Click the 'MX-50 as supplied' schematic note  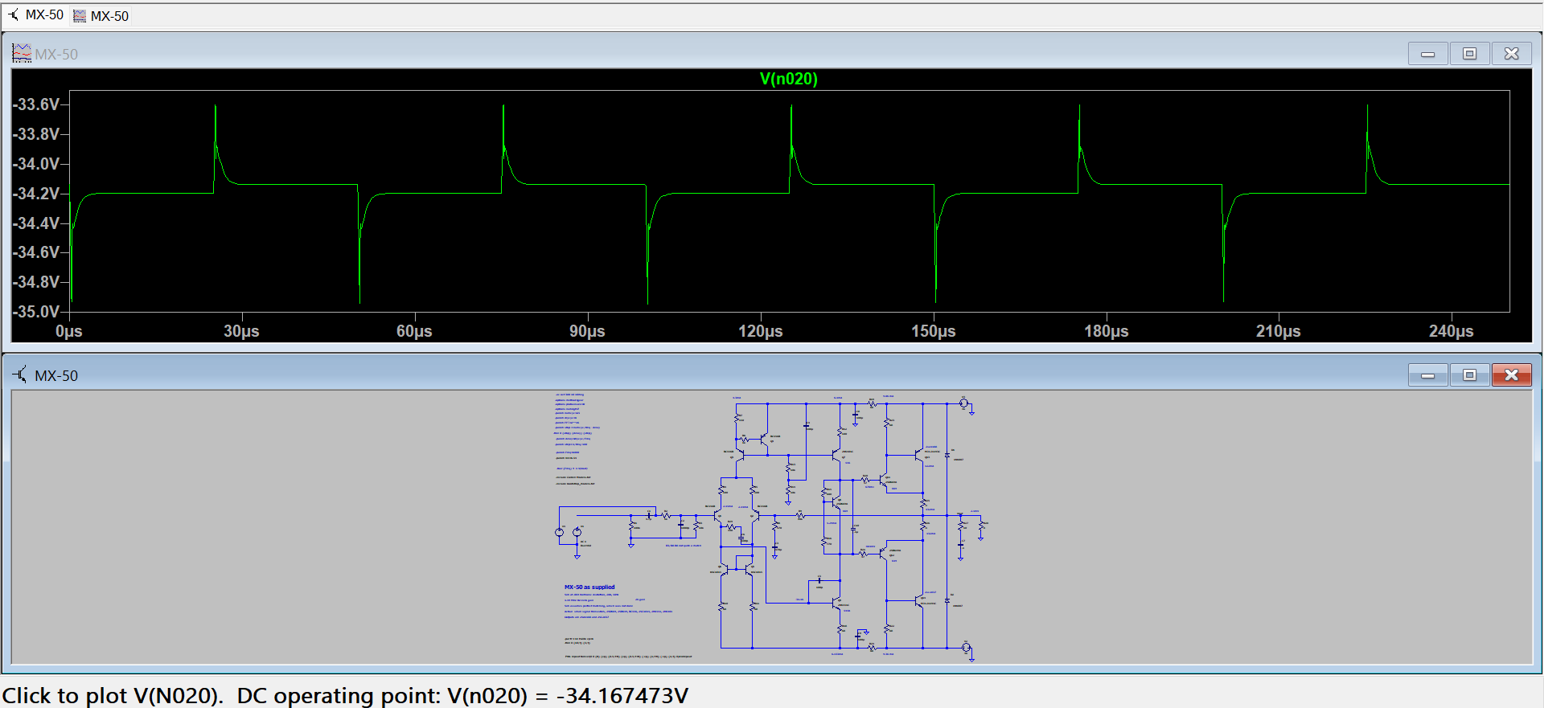pos(589,587)
